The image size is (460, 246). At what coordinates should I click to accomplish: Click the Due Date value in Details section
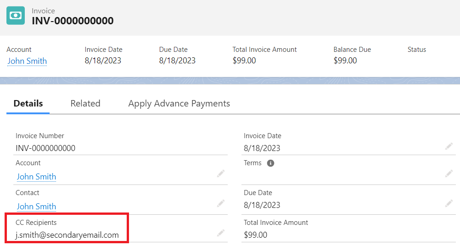[262, 205]
